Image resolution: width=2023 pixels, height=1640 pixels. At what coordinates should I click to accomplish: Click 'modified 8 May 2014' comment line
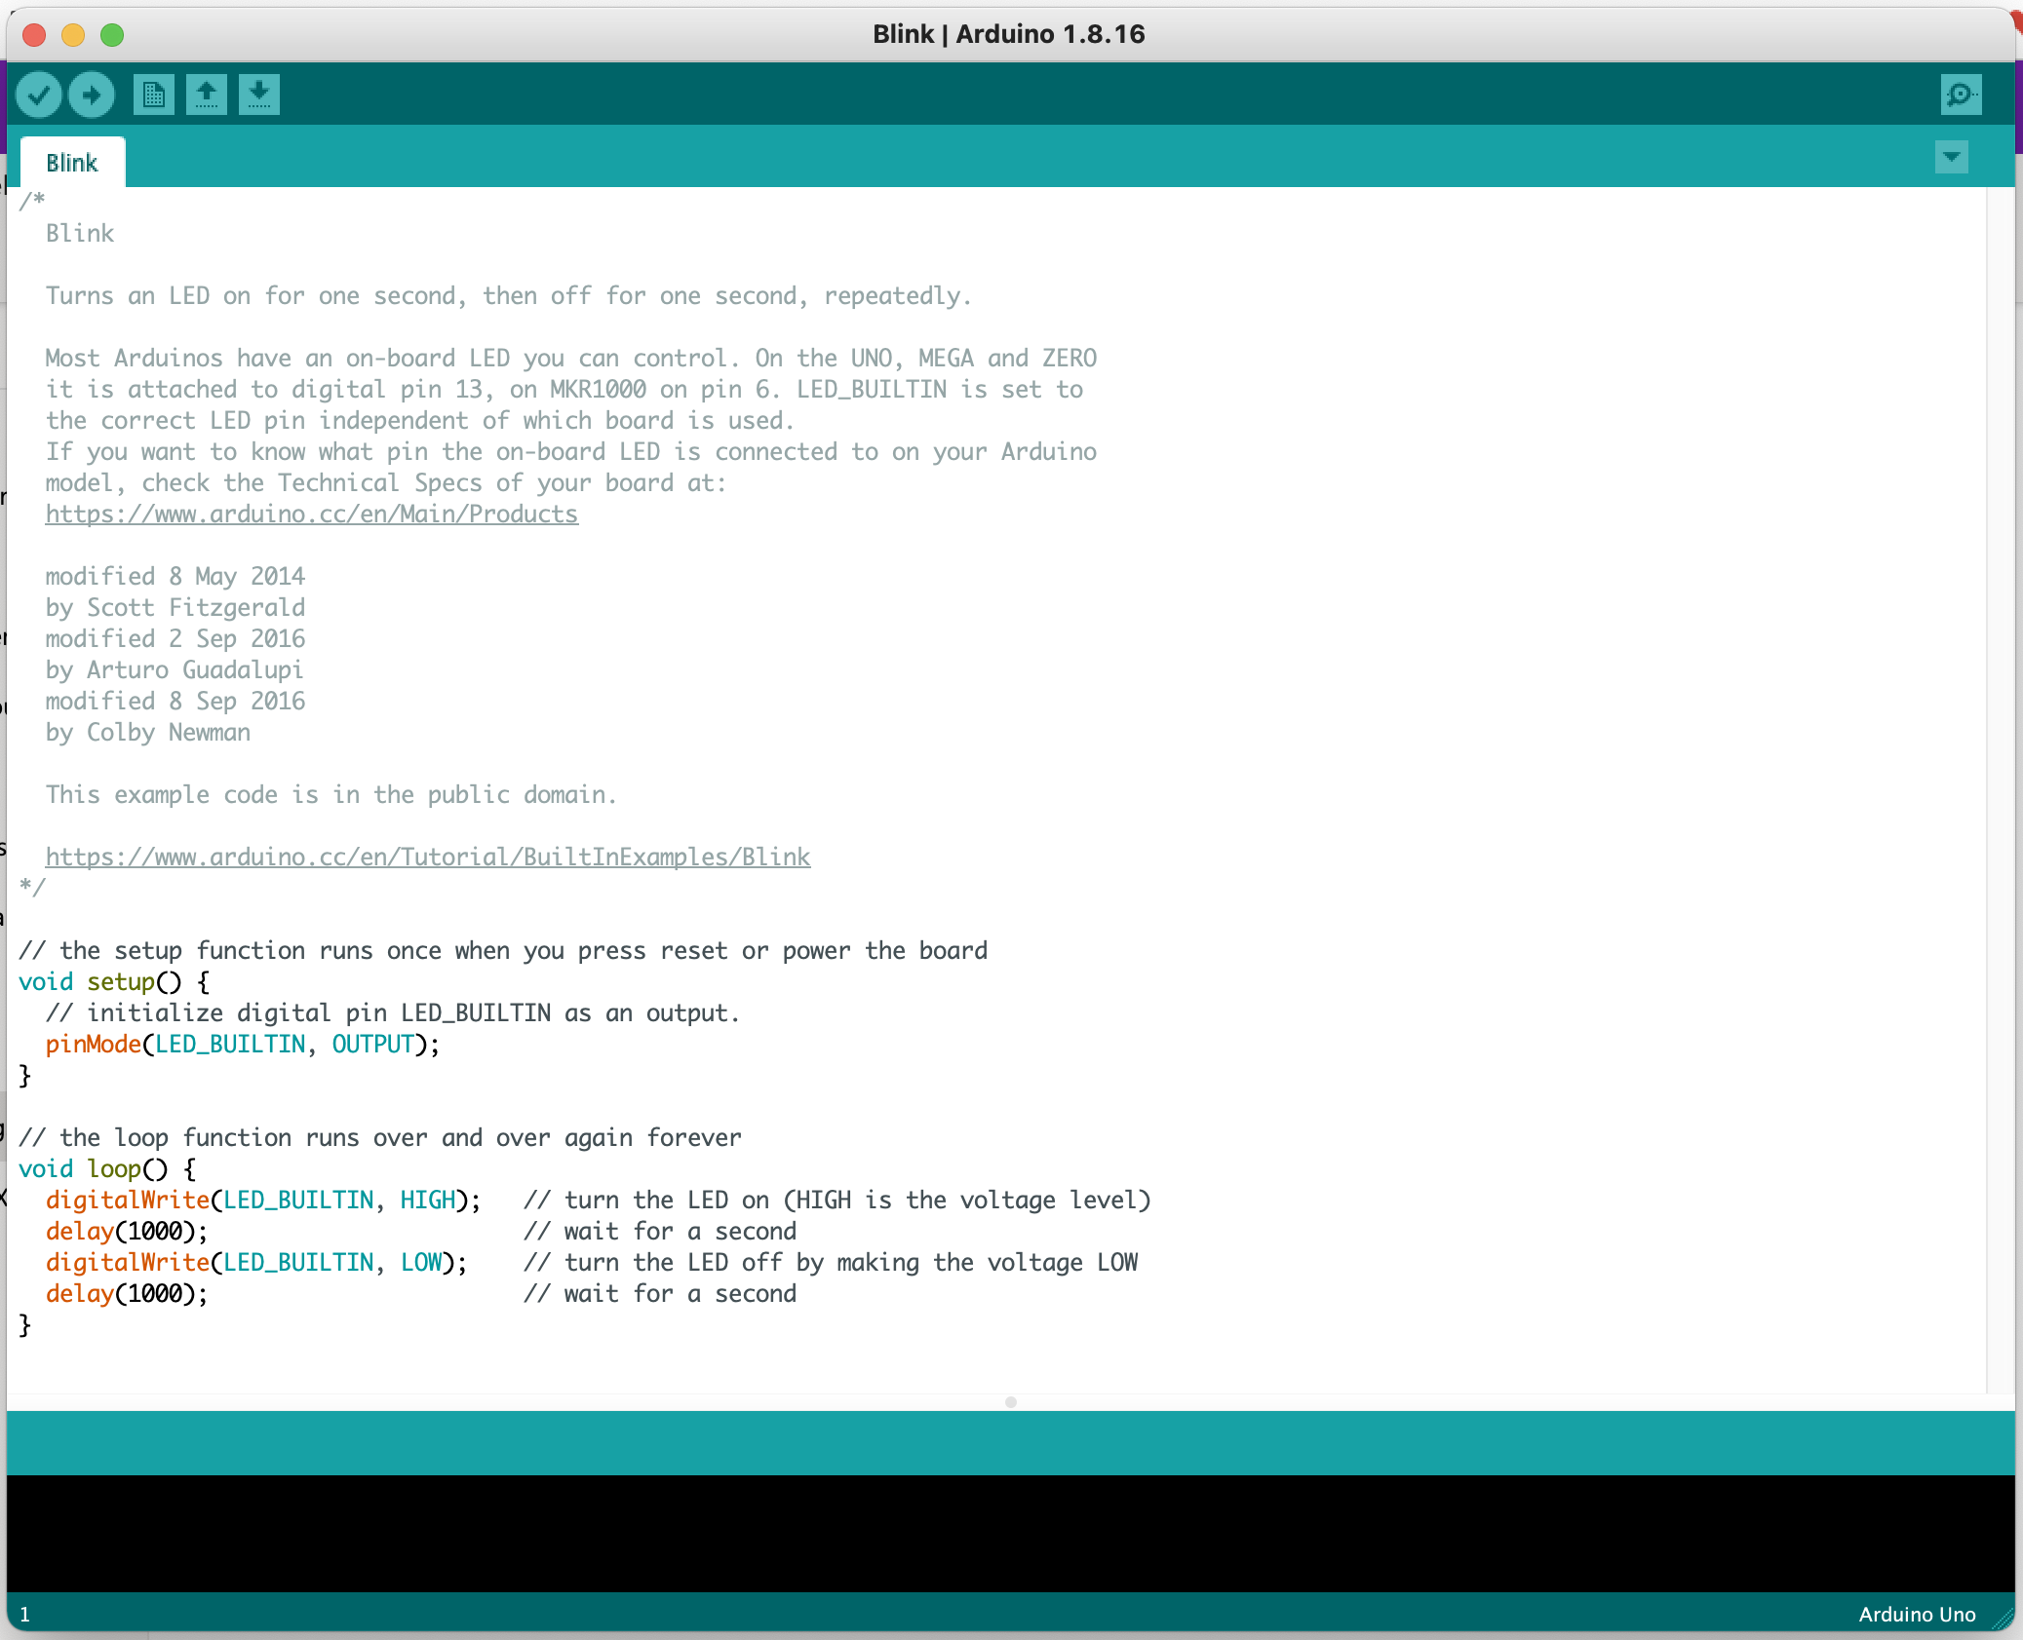coord(175,576)
